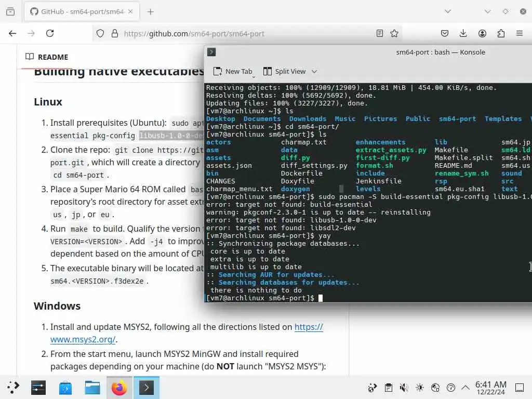Click the Firefox forward arrow
The width and height of the screenshot is (532, 399).
click(31, 33)
